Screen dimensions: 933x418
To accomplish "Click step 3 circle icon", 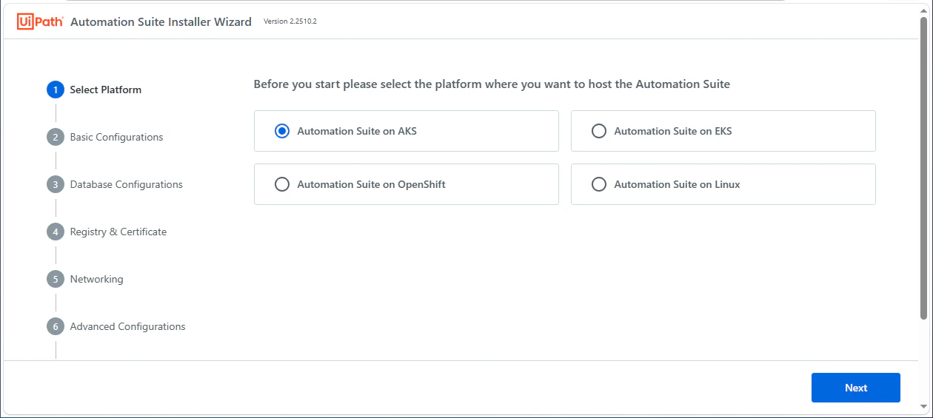I will tap(56, 184).
